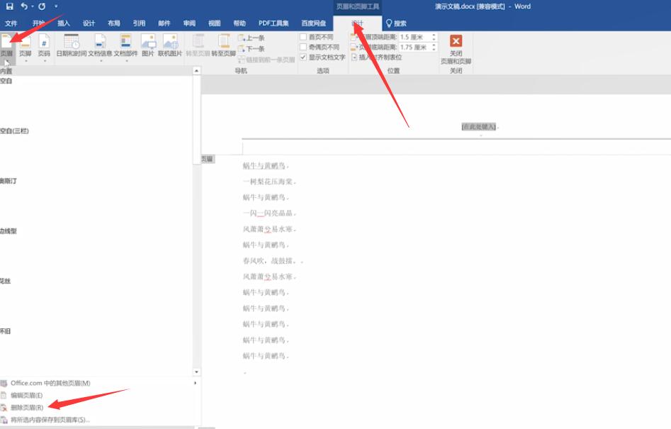Open the 文件 tab

[11, 23]
